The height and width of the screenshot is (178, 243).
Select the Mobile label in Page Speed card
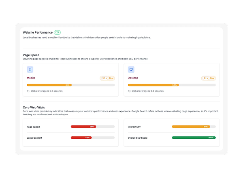[x=31, y=78]
